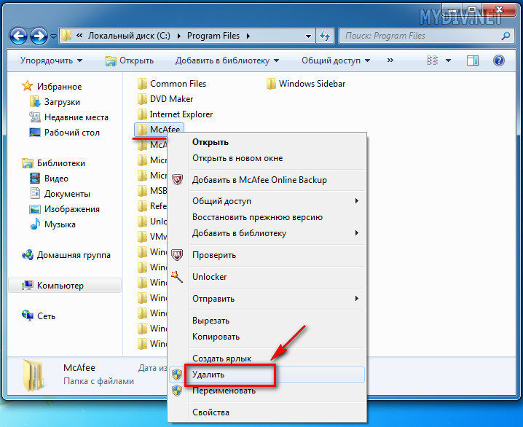Go forward with the Forward arrow button

click(39, 36)
